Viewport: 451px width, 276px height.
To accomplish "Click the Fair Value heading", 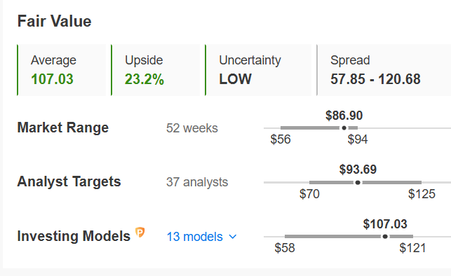I will tap(55, 21).
